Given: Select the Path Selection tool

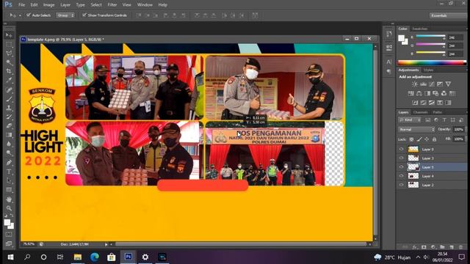Looking at the screenshot, I should click(9, 180).
